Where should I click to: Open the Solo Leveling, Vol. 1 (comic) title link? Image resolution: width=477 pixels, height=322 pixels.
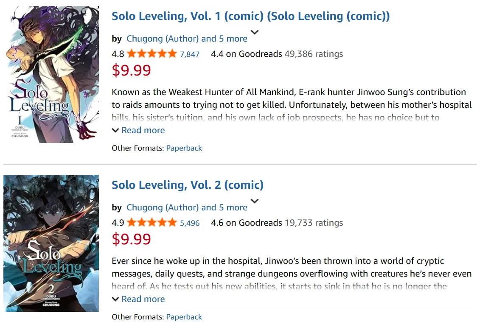coord(250,16)
